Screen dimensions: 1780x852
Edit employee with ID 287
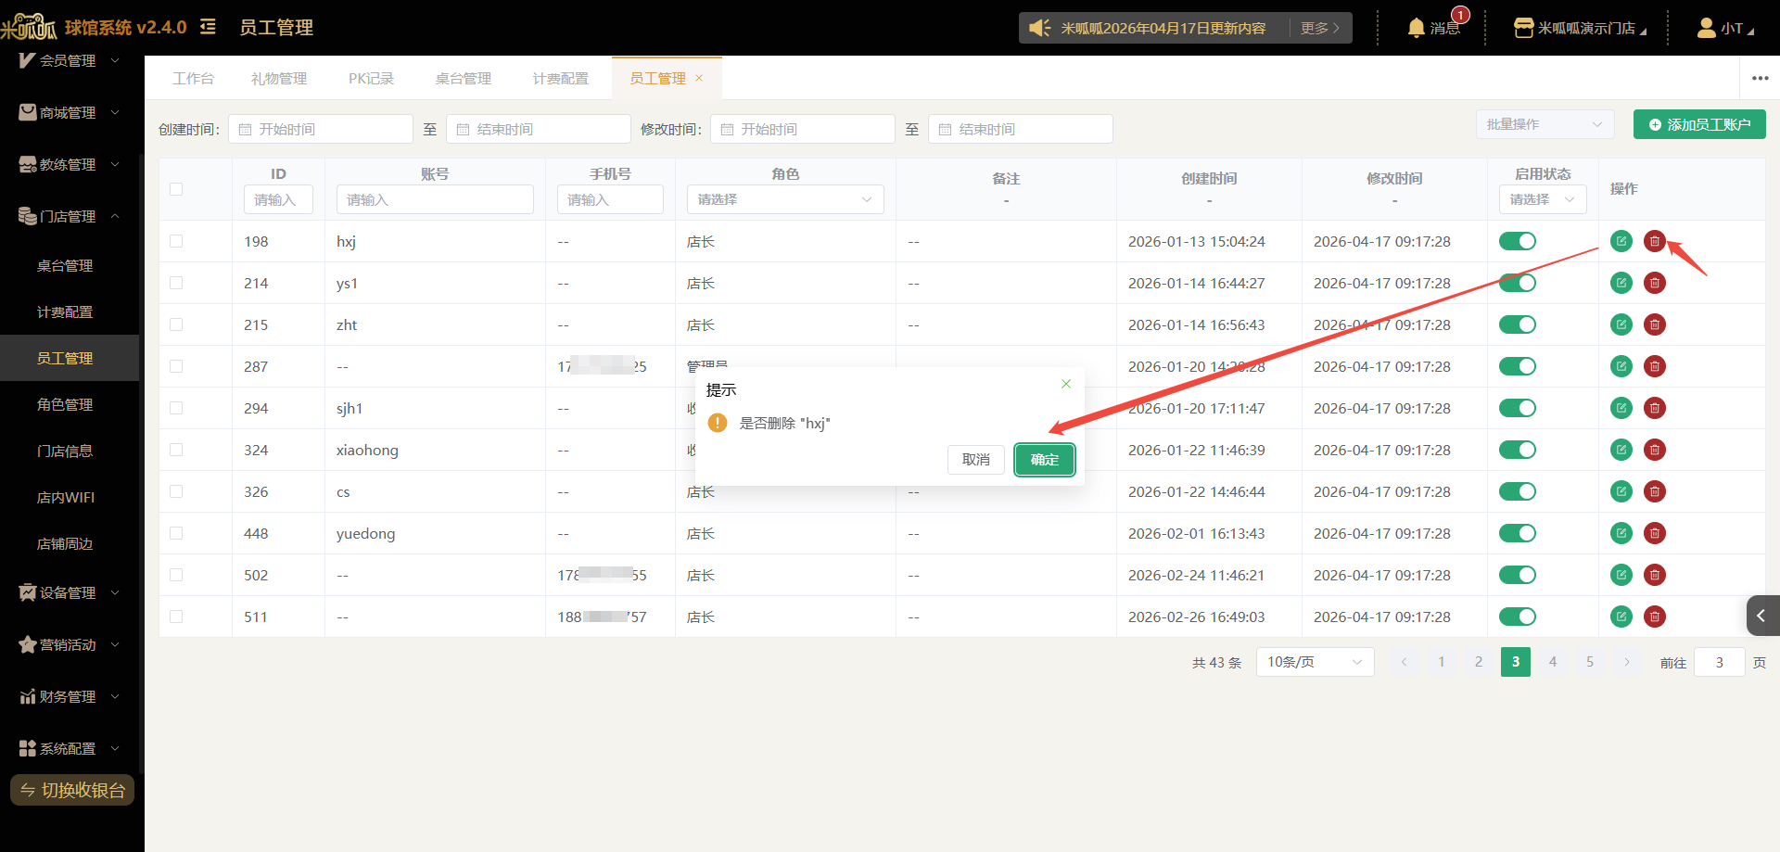click(x=1621, y=366)
